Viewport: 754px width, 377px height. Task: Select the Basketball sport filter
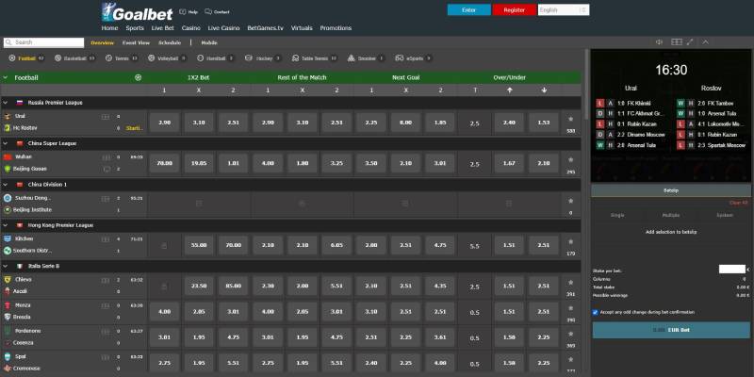coord(74,58)
